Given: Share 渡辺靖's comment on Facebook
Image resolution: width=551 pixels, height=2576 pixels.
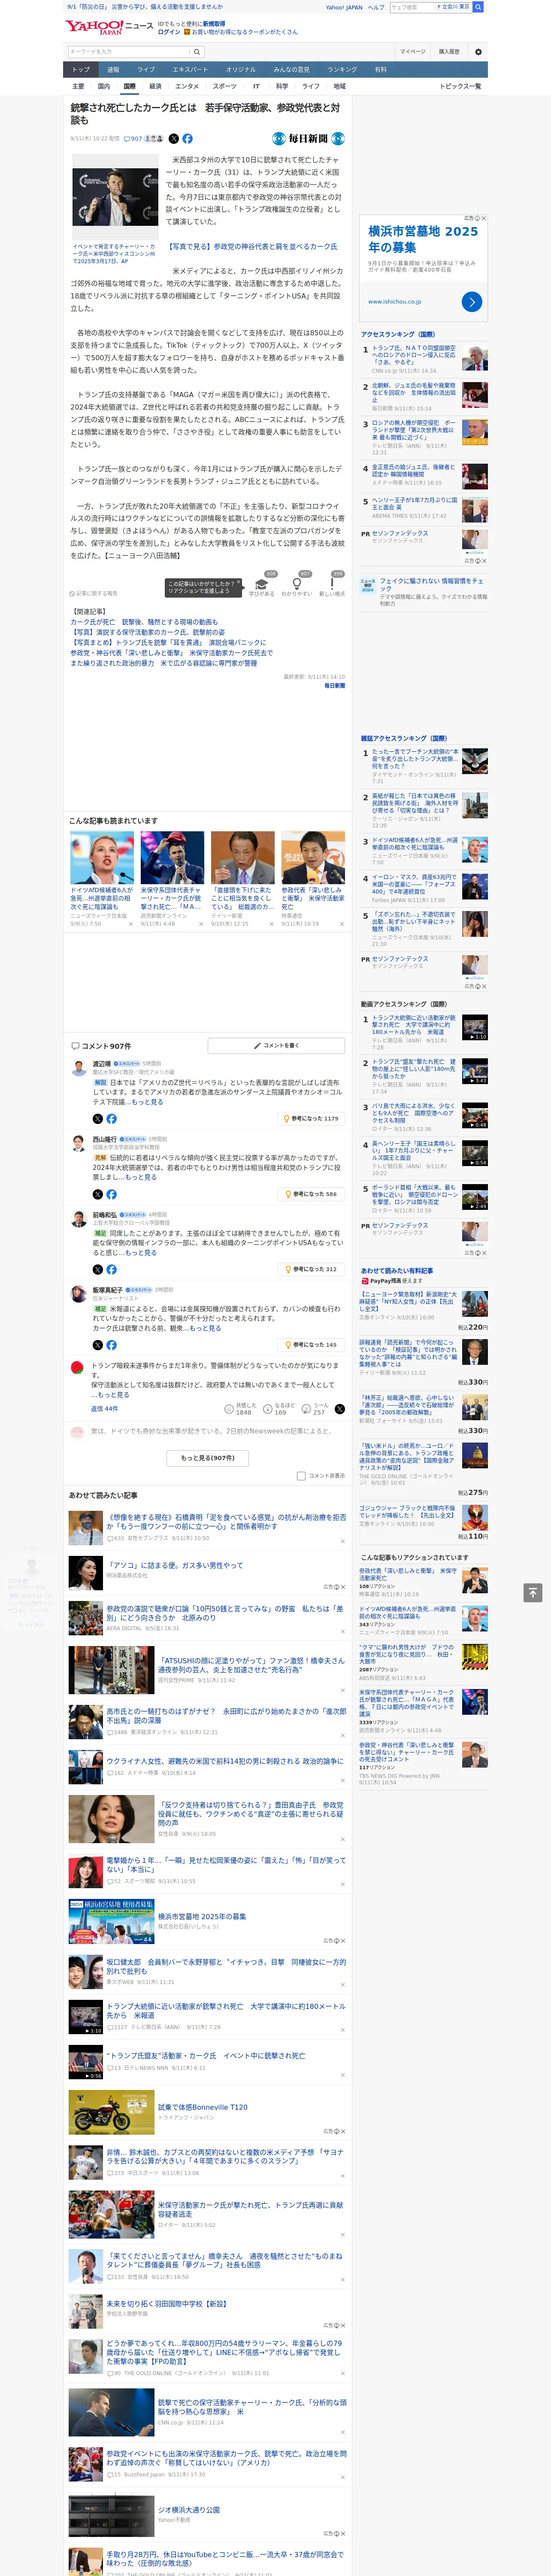Looking at the screenshot, I should pyautogui.click(x=111, y=1119).
